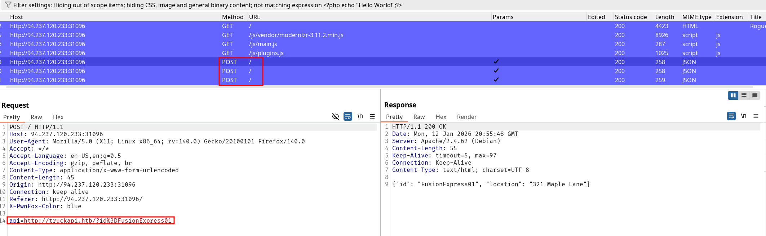Show non-printable characters in Response panel
Viewport: 766px width, 236px height.
(x=744, y=116)
